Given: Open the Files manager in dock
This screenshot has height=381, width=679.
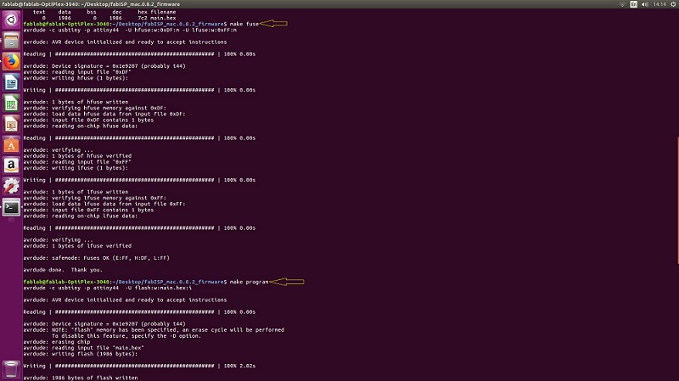Looking at the screenshot, I should pos(11,41).
